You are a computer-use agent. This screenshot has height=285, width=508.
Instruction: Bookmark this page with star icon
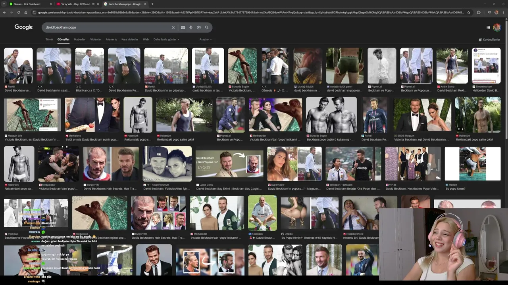click(x=469, y=12)
